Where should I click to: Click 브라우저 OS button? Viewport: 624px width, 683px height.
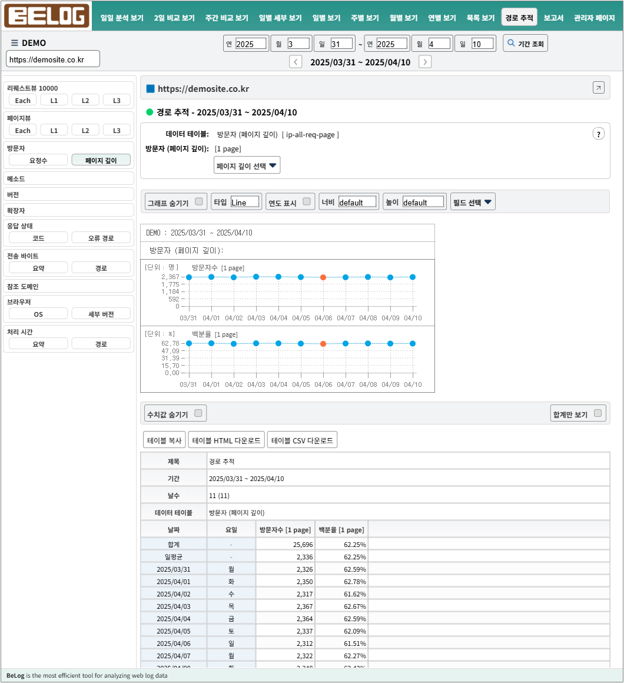pos(38,314)
